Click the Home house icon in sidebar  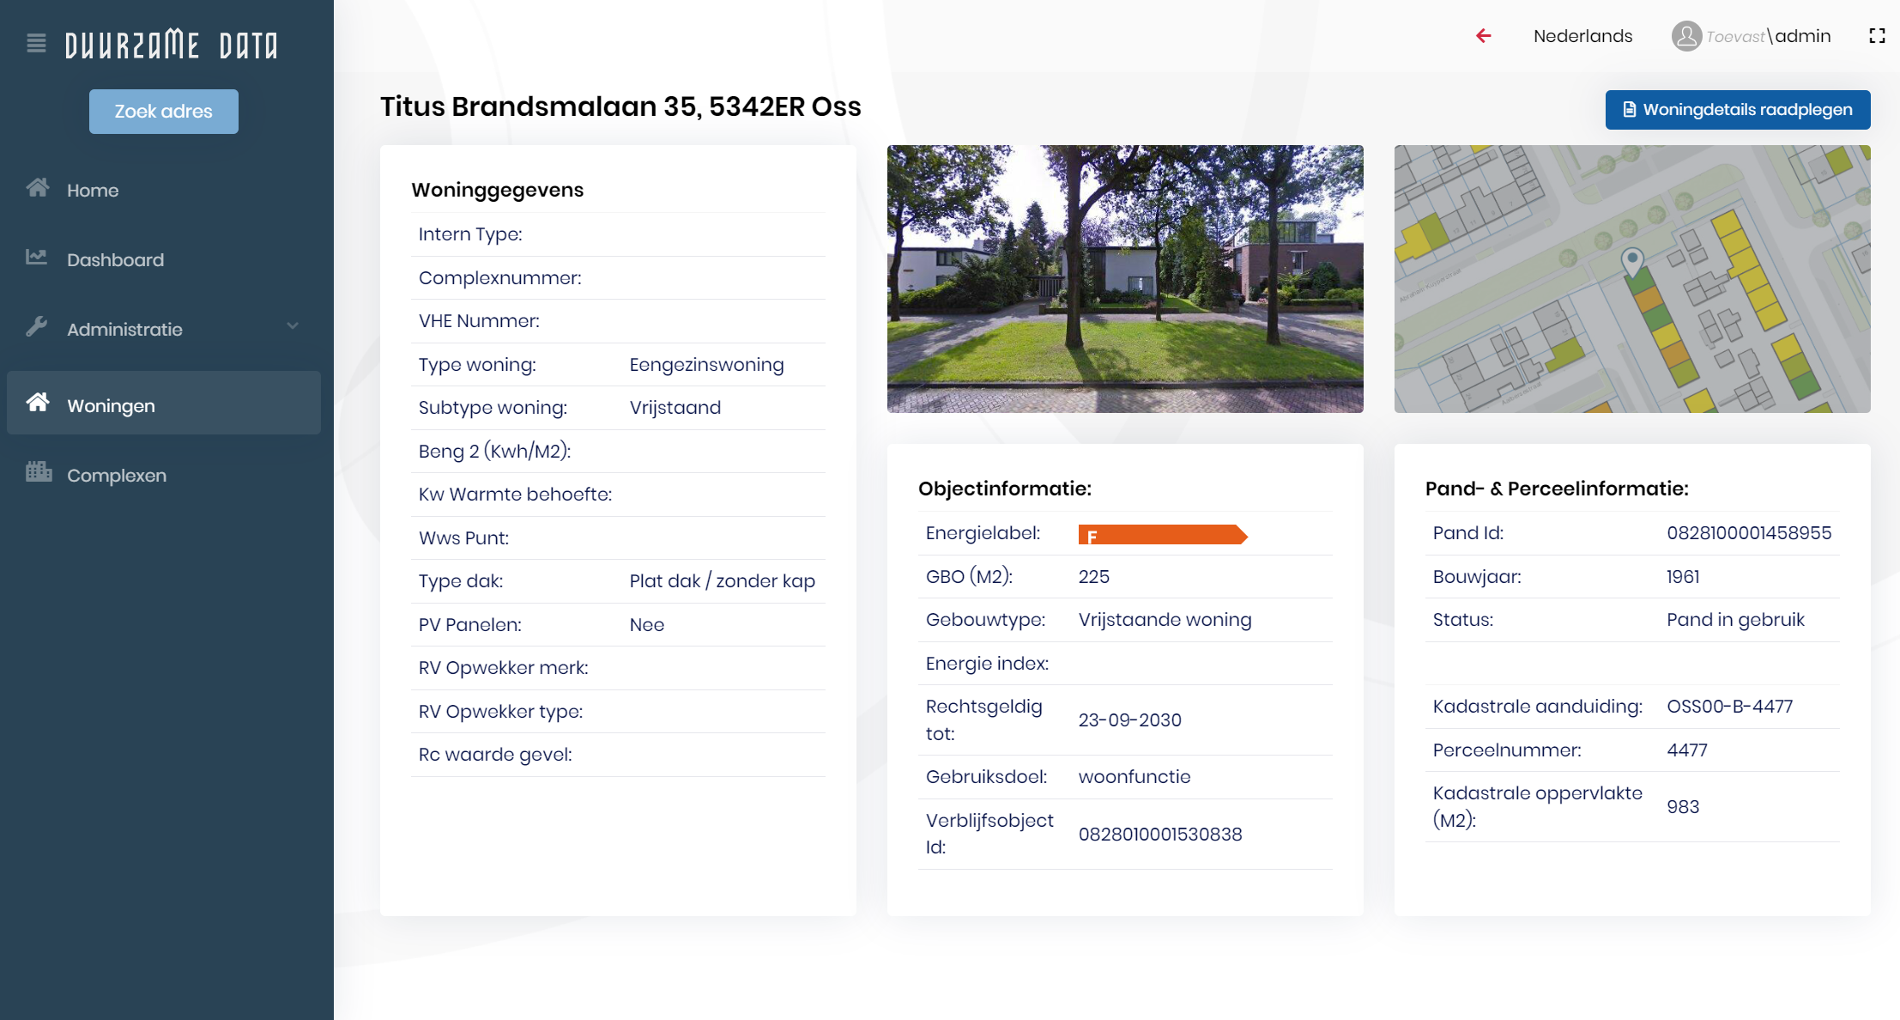(37, 188)
